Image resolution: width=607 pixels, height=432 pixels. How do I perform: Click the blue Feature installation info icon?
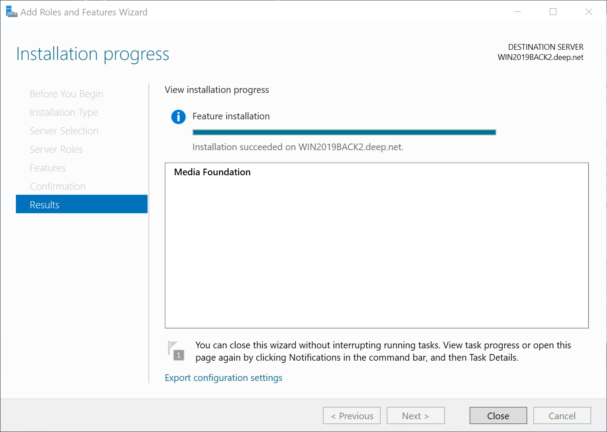click(x=178, y=117)
